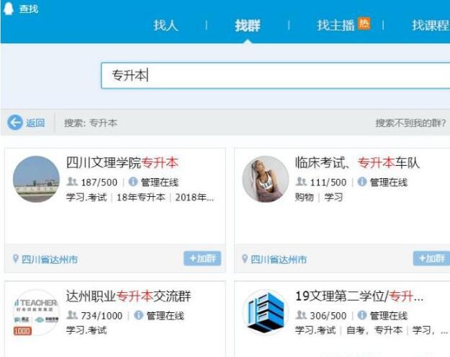This screenshot has width=450, height=357.
Task: Open the 找主播 tab
Action: (336, 25)
